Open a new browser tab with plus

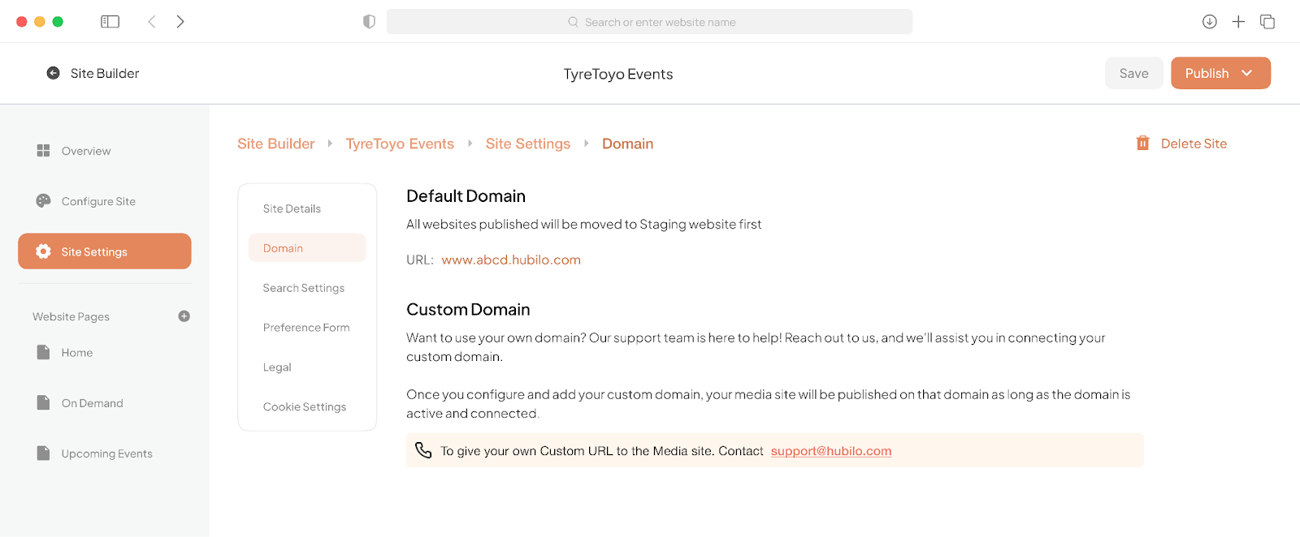(1238, 22)
